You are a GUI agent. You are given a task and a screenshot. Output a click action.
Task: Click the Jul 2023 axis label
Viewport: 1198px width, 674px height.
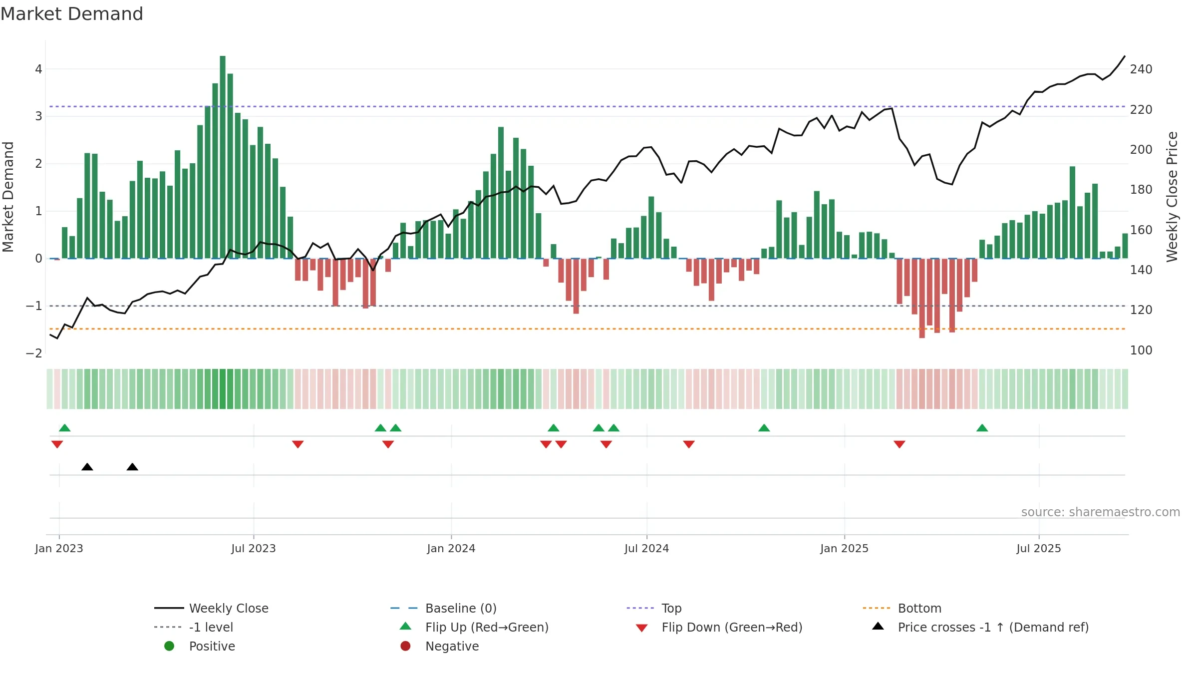point(254,548)
